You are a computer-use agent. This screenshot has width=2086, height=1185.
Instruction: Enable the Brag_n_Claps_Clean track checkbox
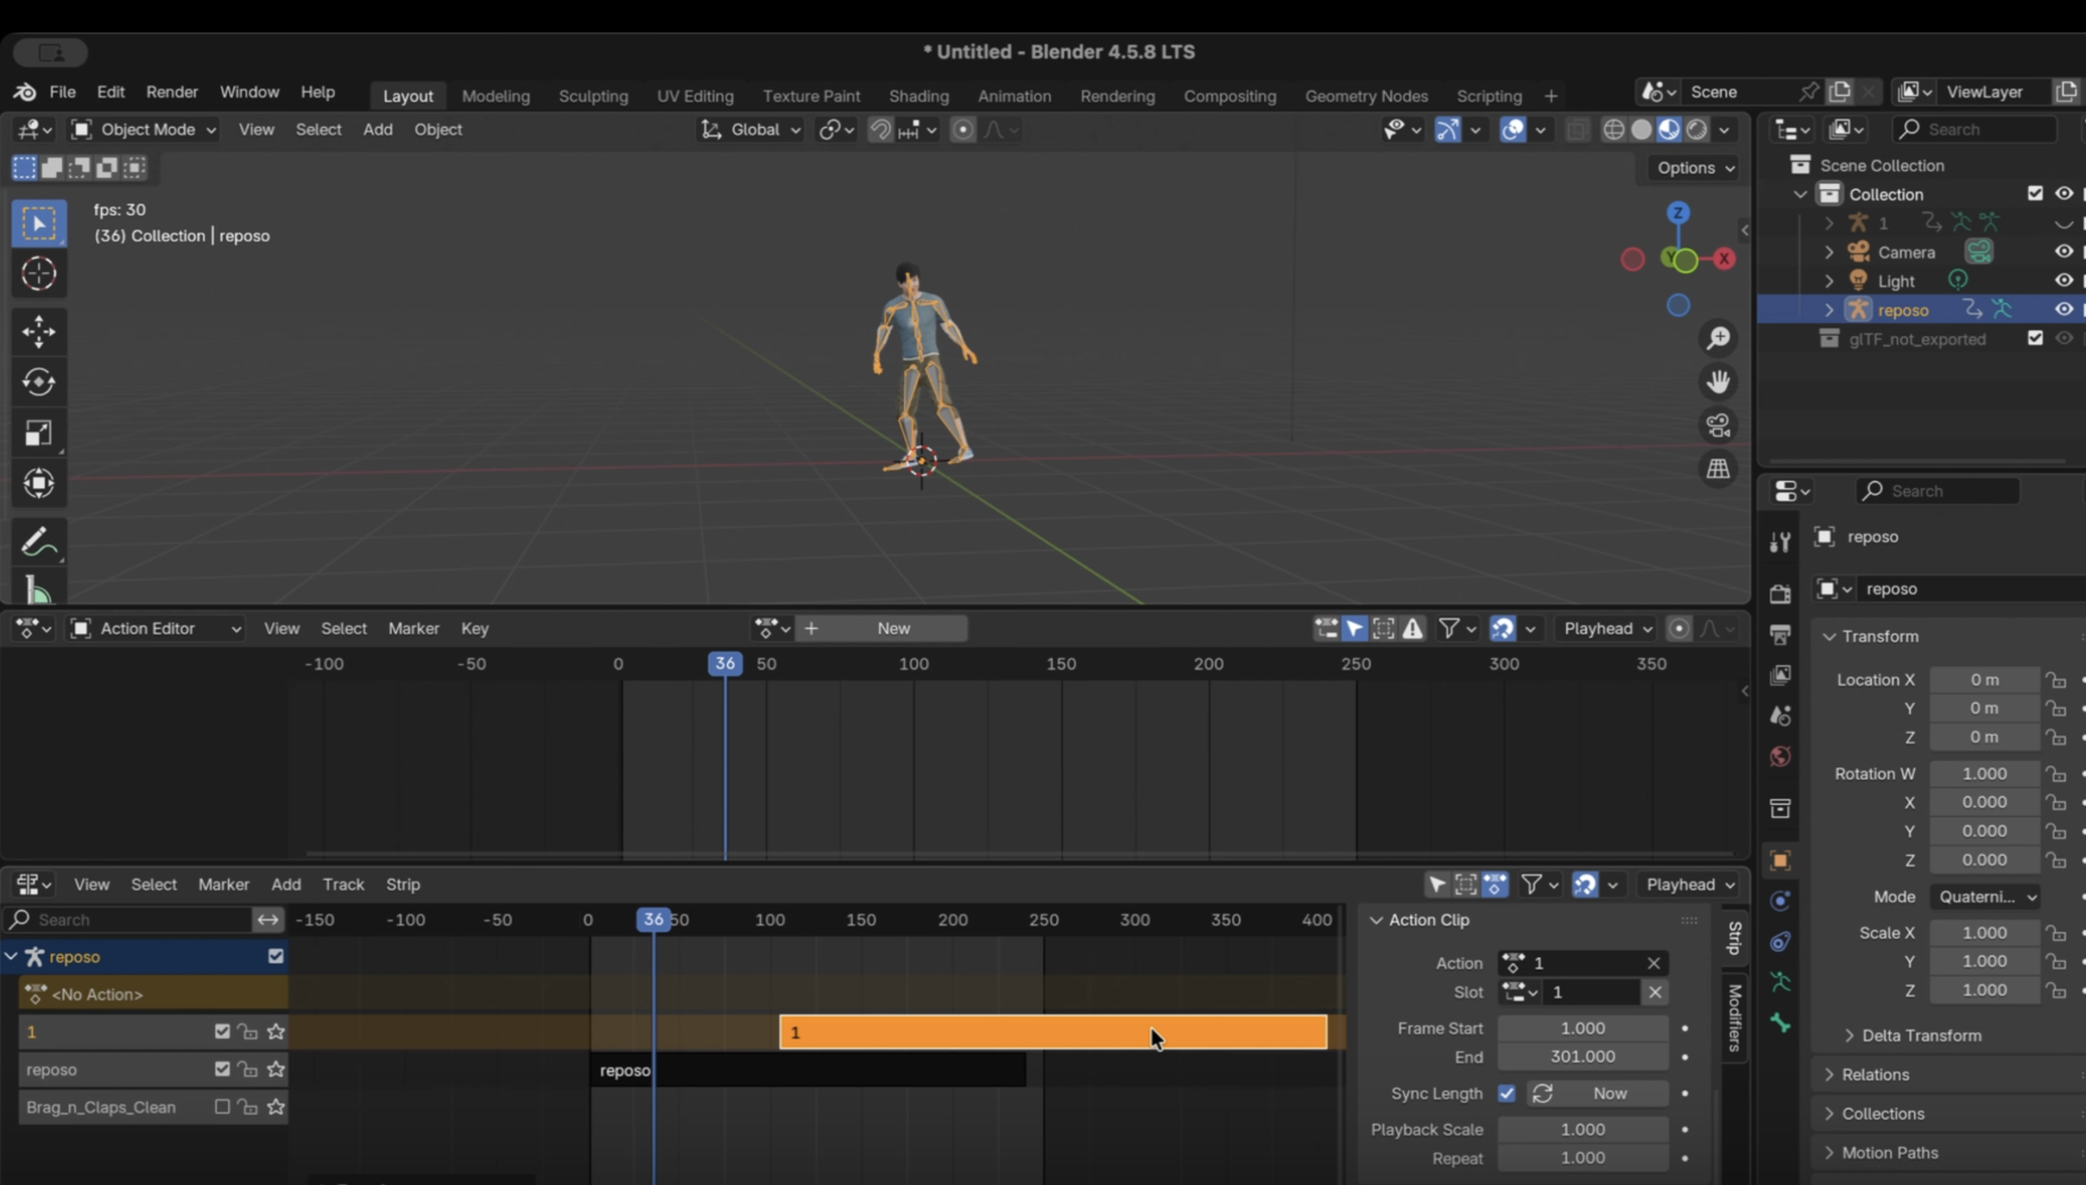[222, 1107]
